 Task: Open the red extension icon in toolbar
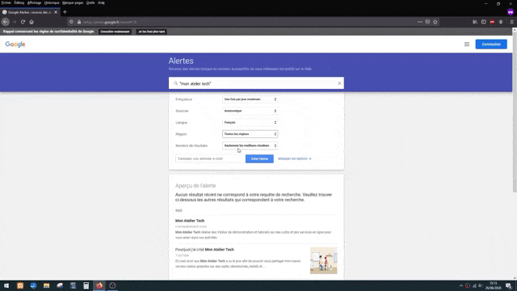click(492, 22)
